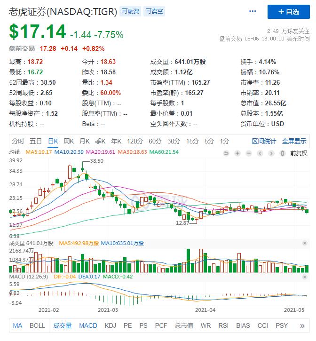
Task: Switch to the 1分 interval tab
Action: point(224,142)
